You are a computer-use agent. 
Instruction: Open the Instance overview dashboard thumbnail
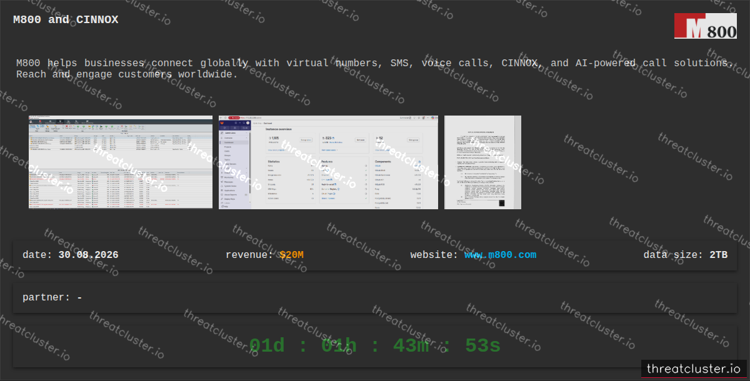point(328,162)
